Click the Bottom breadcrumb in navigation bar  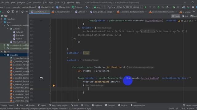click(x=77, y=7)
